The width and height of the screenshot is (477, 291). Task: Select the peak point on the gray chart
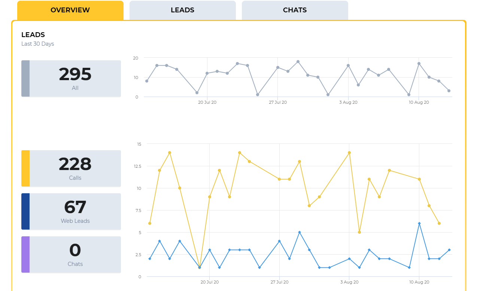click(x=298, y=61)
